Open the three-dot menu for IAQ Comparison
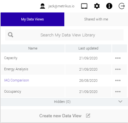Viewport: 128px width, 123px height. [118, 81]
